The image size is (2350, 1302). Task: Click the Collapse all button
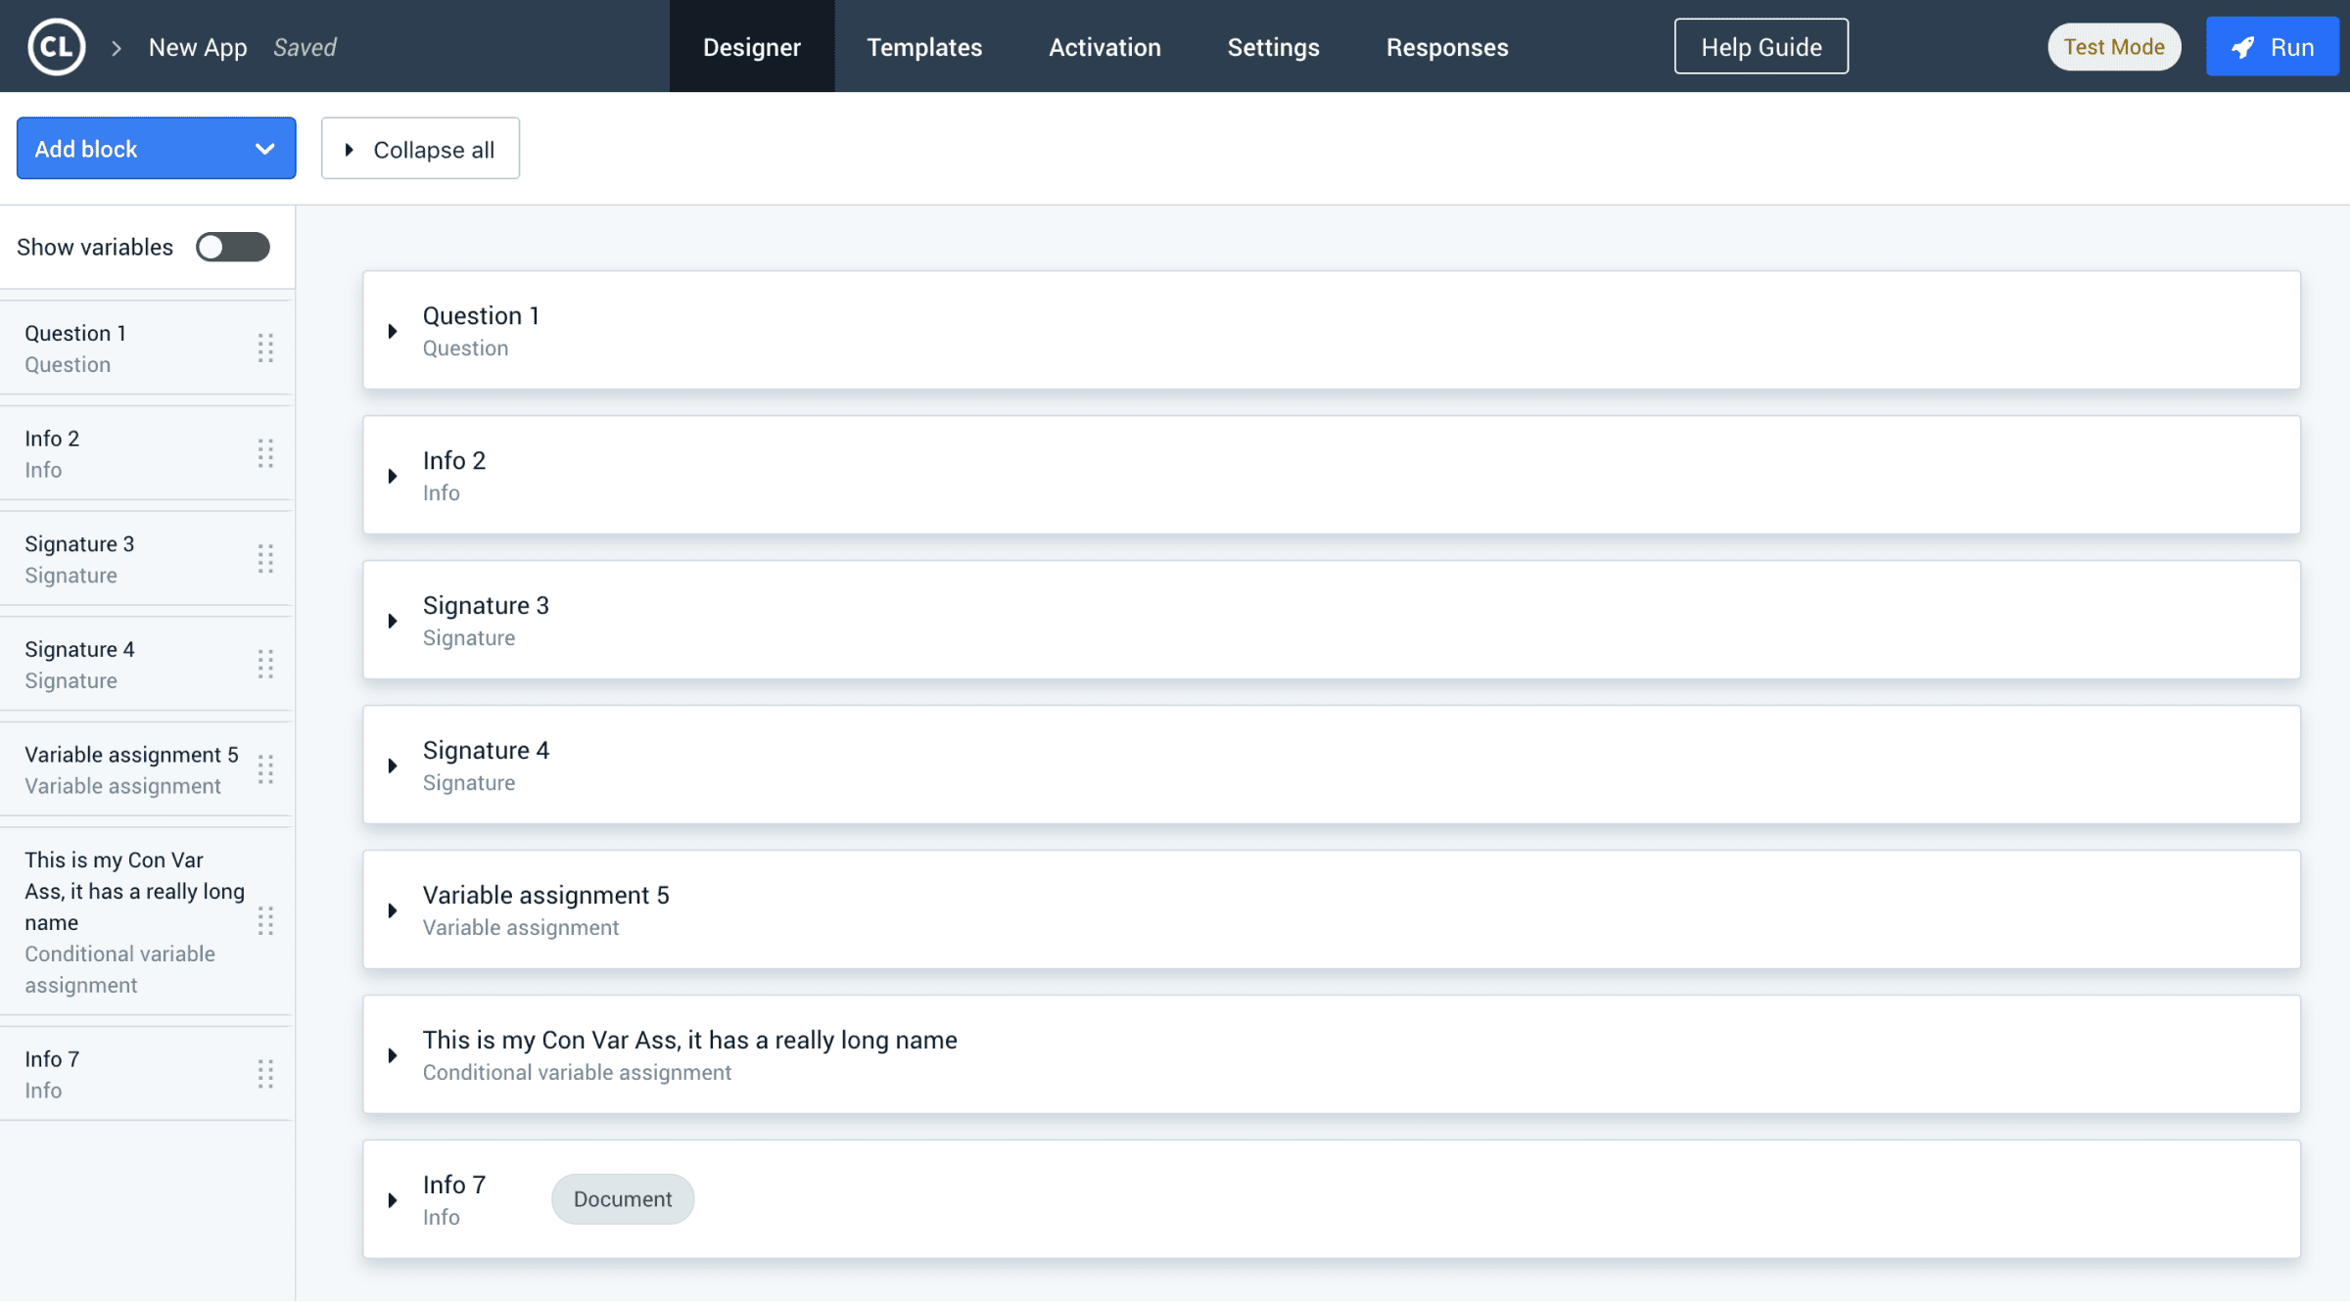click(x=419, y=148)
